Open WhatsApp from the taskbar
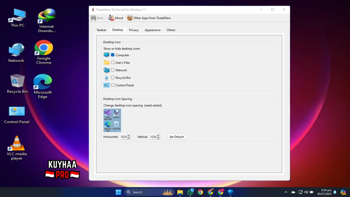The image size is (350, 197). point(190,192)
